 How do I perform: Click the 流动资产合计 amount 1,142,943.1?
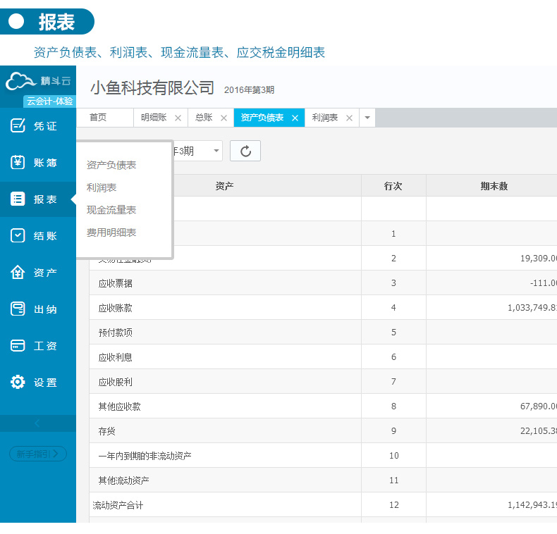532,505
